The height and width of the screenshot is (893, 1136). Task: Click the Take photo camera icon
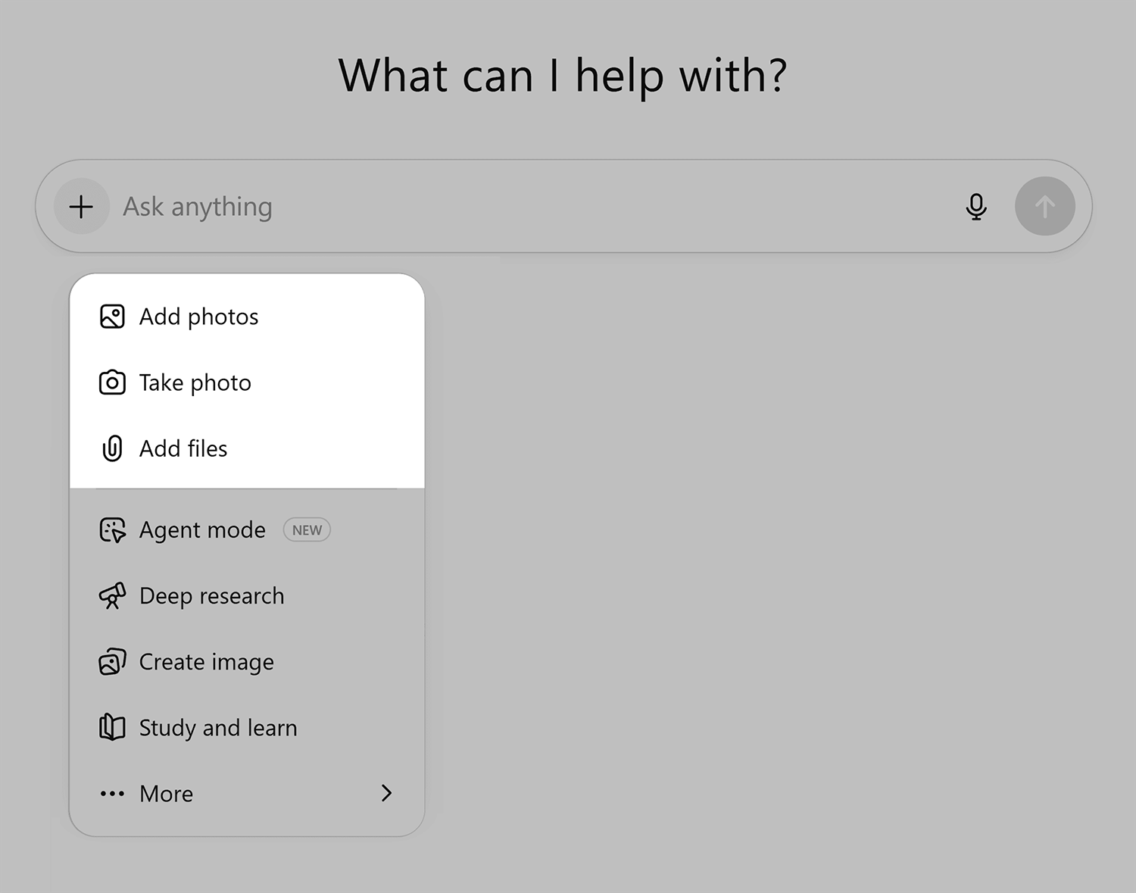112,382
